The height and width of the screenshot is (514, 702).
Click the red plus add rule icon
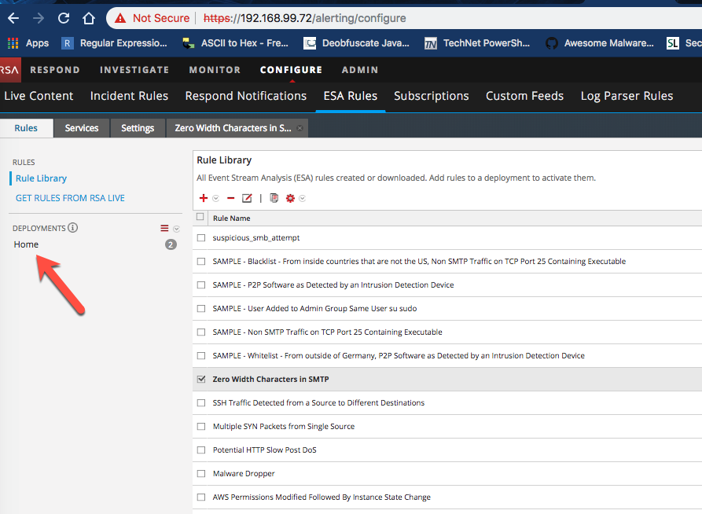204,198
